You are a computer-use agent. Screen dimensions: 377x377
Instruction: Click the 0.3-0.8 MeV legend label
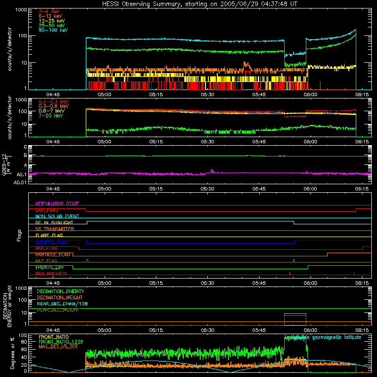(54, 106)
